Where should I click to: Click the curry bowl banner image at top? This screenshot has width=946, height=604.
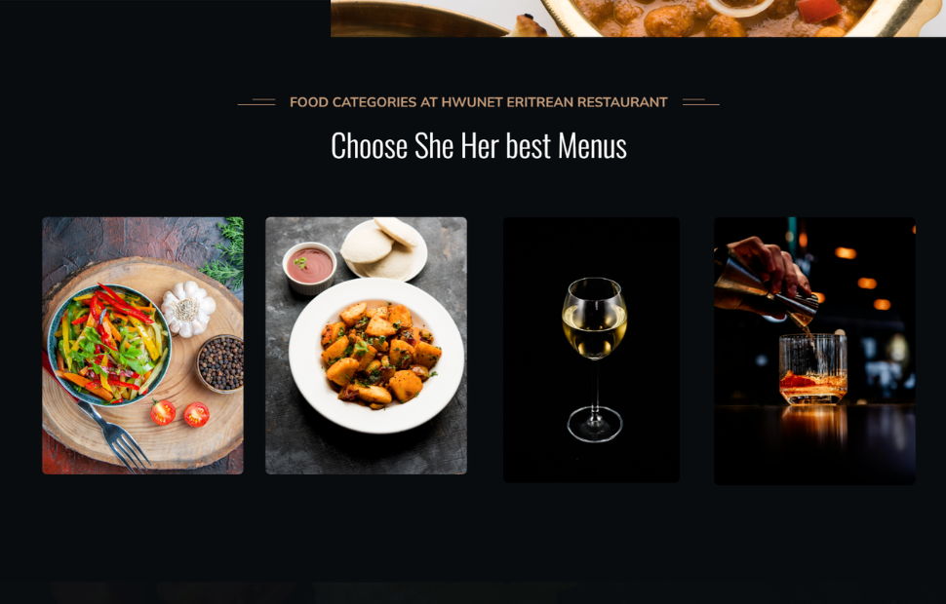[x=639, y=19]
